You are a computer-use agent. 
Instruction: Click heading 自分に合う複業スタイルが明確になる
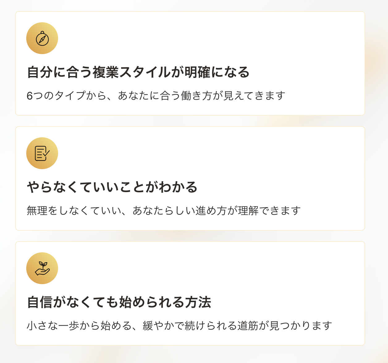138,72
